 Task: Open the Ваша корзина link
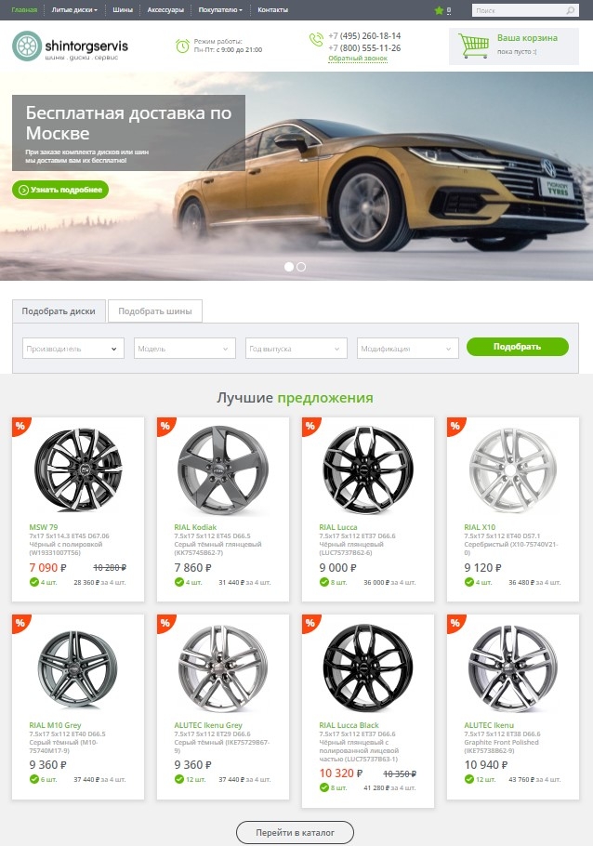(527, 38)
